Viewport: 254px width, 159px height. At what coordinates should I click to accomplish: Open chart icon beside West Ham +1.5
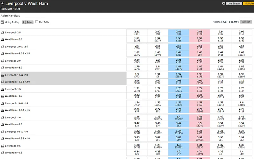3,96
